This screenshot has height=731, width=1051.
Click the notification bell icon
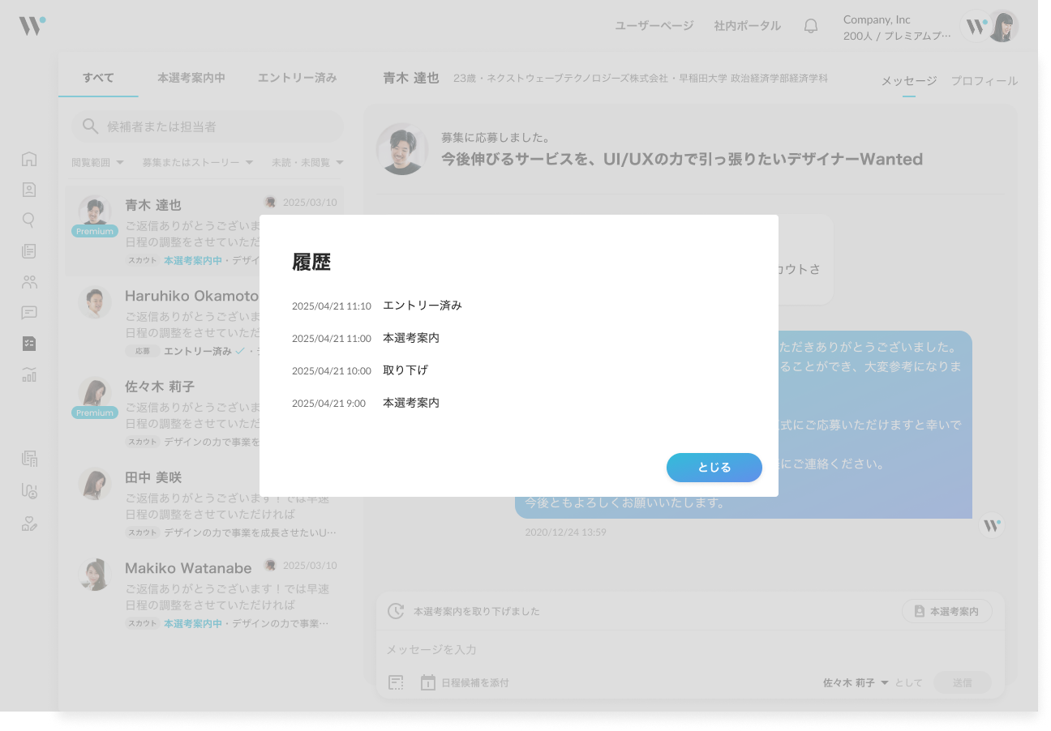pos(810,26)
